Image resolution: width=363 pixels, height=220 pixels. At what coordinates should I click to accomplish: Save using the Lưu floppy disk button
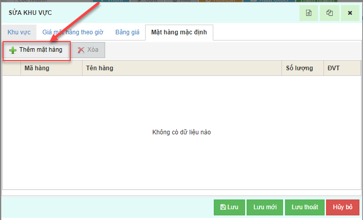(229, 207)
